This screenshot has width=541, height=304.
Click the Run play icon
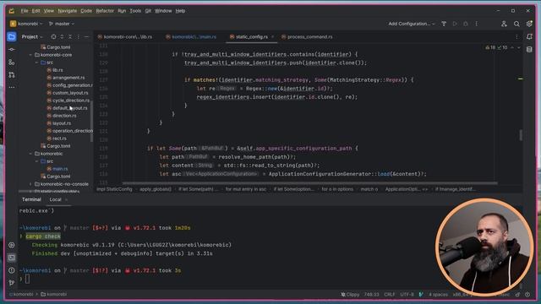pyautogui.click(x=455, y=24)
